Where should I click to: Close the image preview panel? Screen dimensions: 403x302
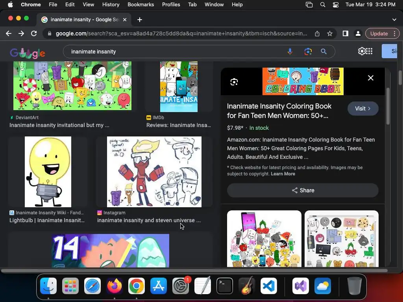pos(371,78)
